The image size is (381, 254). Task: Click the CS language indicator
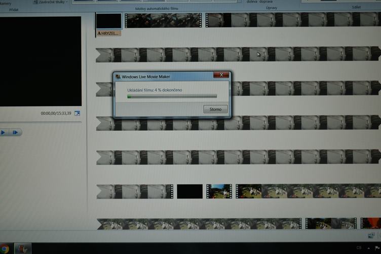click(359, 248)
